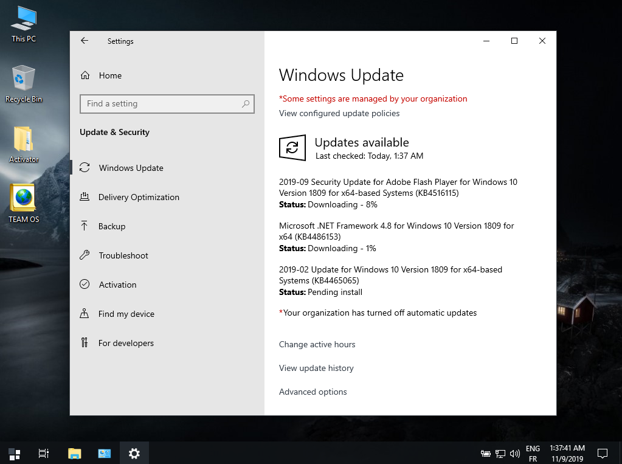Open Advanced options link
The width and height of the screenshot is (622, 464).
click(x=313, y=392)
